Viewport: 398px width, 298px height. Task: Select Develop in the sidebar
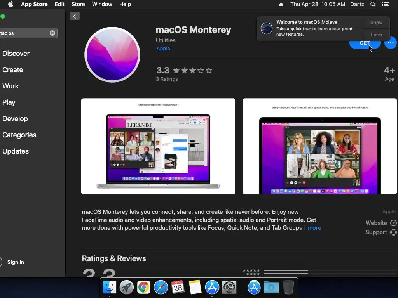pos(15,119)
